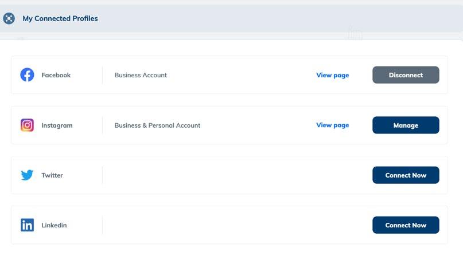Click the Facebook logo icon
463x256 pixels.
(x=27, y=75)
